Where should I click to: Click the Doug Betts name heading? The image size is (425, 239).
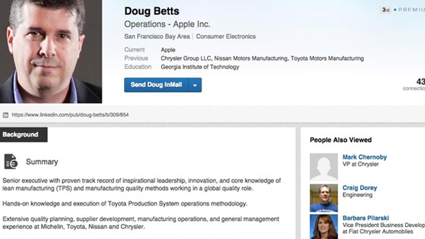(x=152, y=11)
